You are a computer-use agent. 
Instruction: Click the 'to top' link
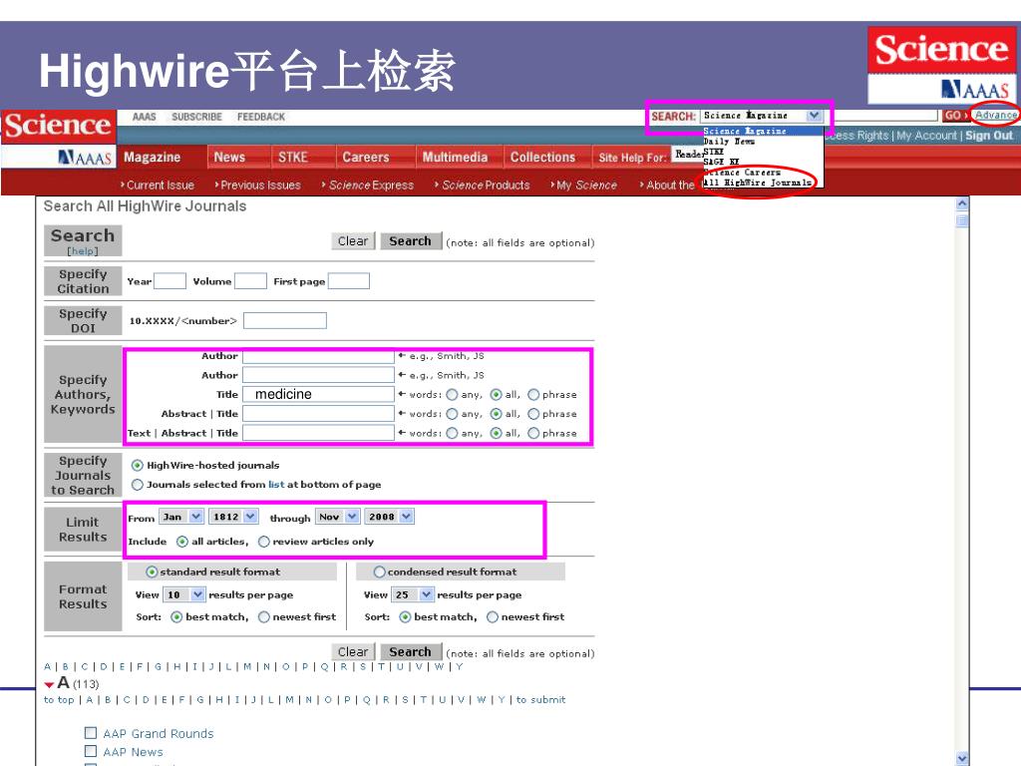(x=59, y=699)
